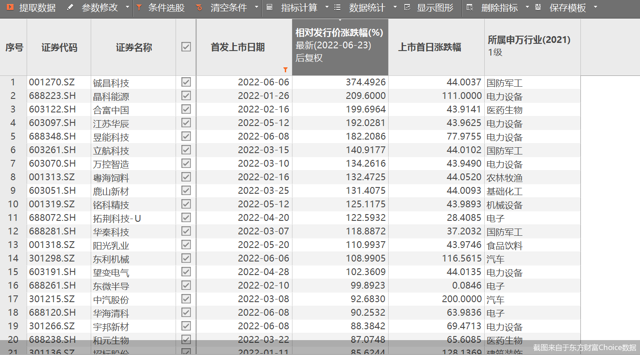Uncheck the checkbox for 拓荆科技-U row
This screenshot has width=640, height=355.
click(186, 218)
